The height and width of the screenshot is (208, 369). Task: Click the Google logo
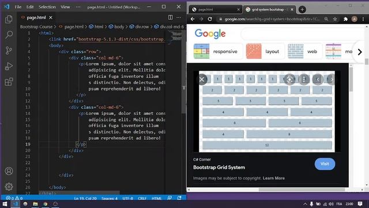tap(210, 34)
